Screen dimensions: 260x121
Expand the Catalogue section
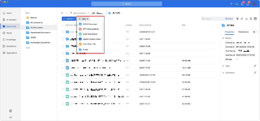click(x=223, y=72)
